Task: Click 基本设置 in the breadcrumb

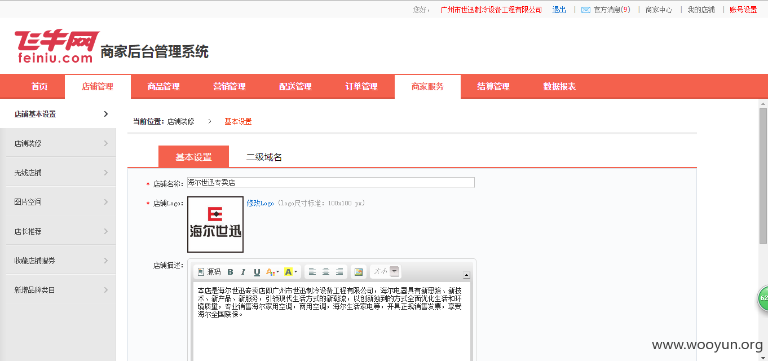Action: [x=238, y=121]
